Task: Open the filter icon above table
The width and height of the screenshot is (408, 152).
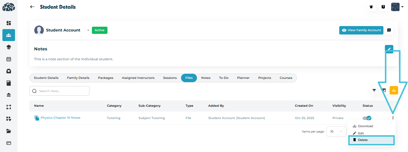Action: click(374, 90)
